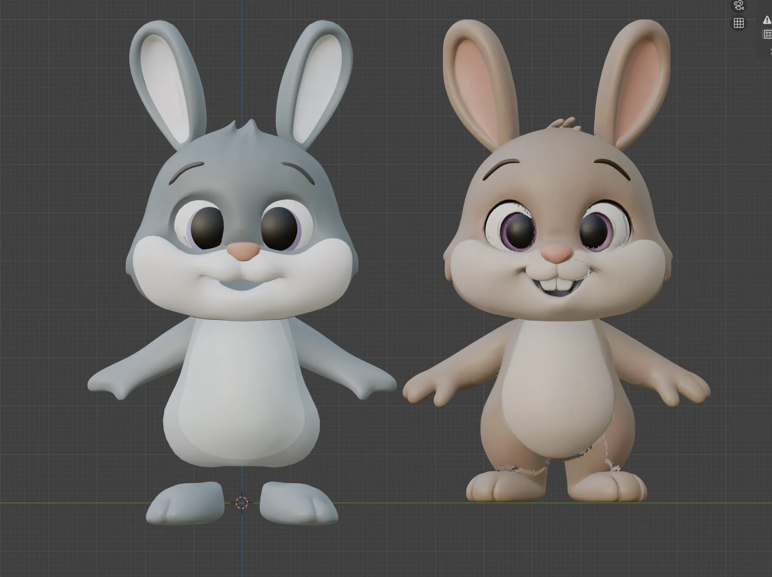The width and height of the screenshot is (772, 577).
Task: Select orange origin dot between gray bunny's eyes
Action: (x=242, y=232)
